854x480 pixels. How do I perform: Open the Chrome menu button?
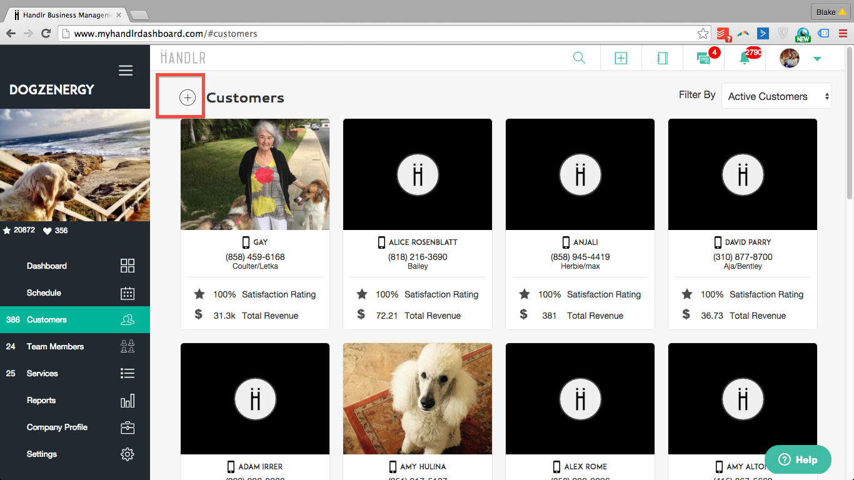(x=842, y=34)
